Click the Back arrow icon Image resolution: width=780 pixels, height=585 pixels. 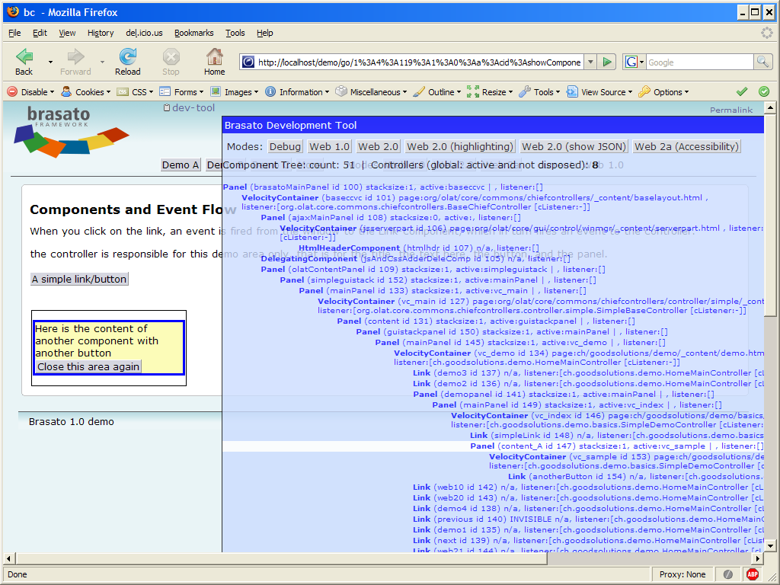pyautogui.click(x=24, y=57)
